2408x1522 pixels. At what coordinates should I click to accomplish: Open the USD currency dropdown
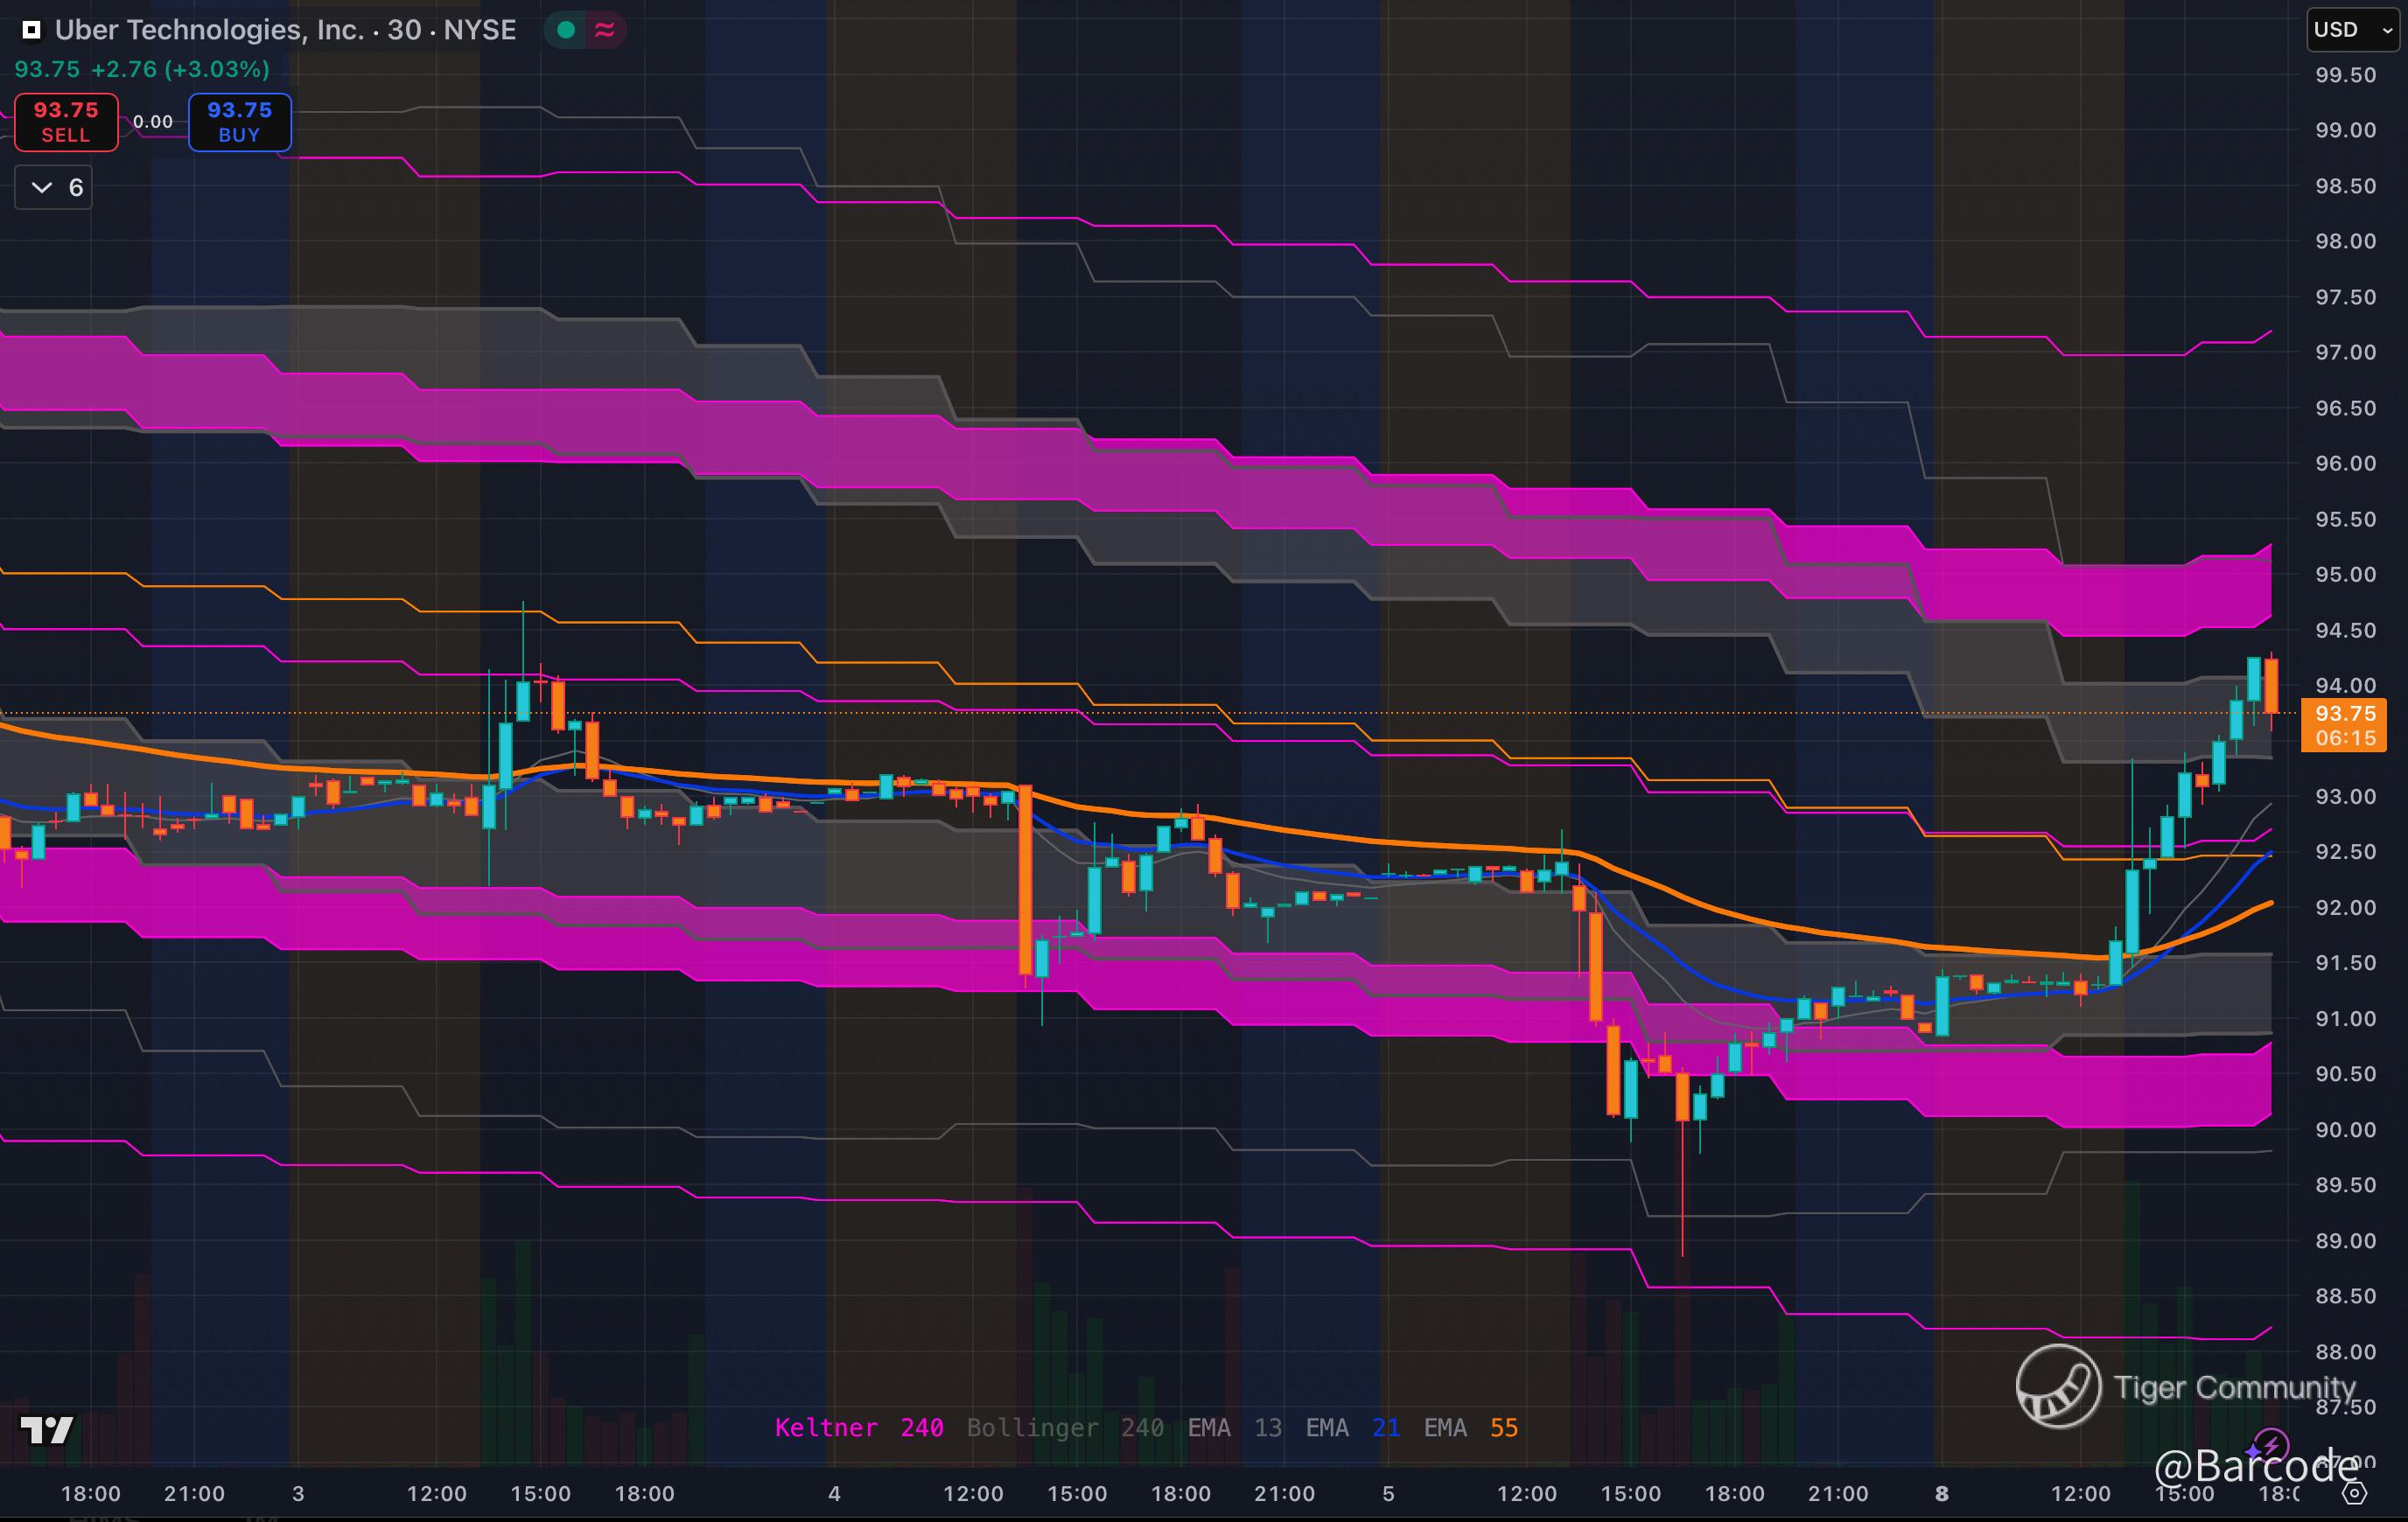[x=2351, y=30]
